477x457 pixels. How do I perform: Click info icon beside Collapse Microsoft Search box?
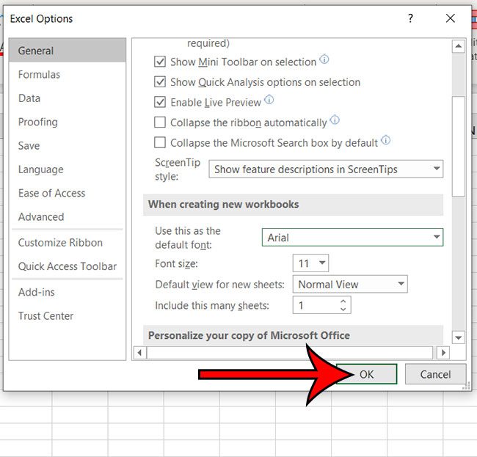[x=385, y=141]
